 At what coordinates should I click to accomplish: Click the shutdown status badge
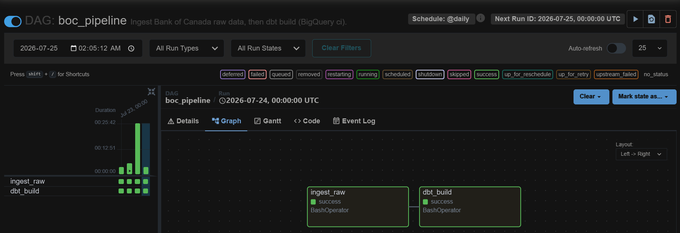[x=430, y=74]
